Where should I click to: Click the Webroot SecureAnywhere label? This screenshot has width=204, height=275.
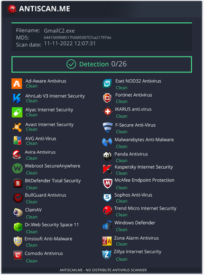pos(52,166)
